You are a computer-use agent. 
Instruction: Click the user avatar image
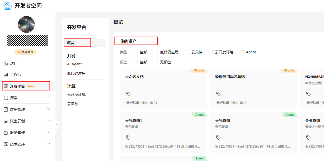[x=26, y=24]
